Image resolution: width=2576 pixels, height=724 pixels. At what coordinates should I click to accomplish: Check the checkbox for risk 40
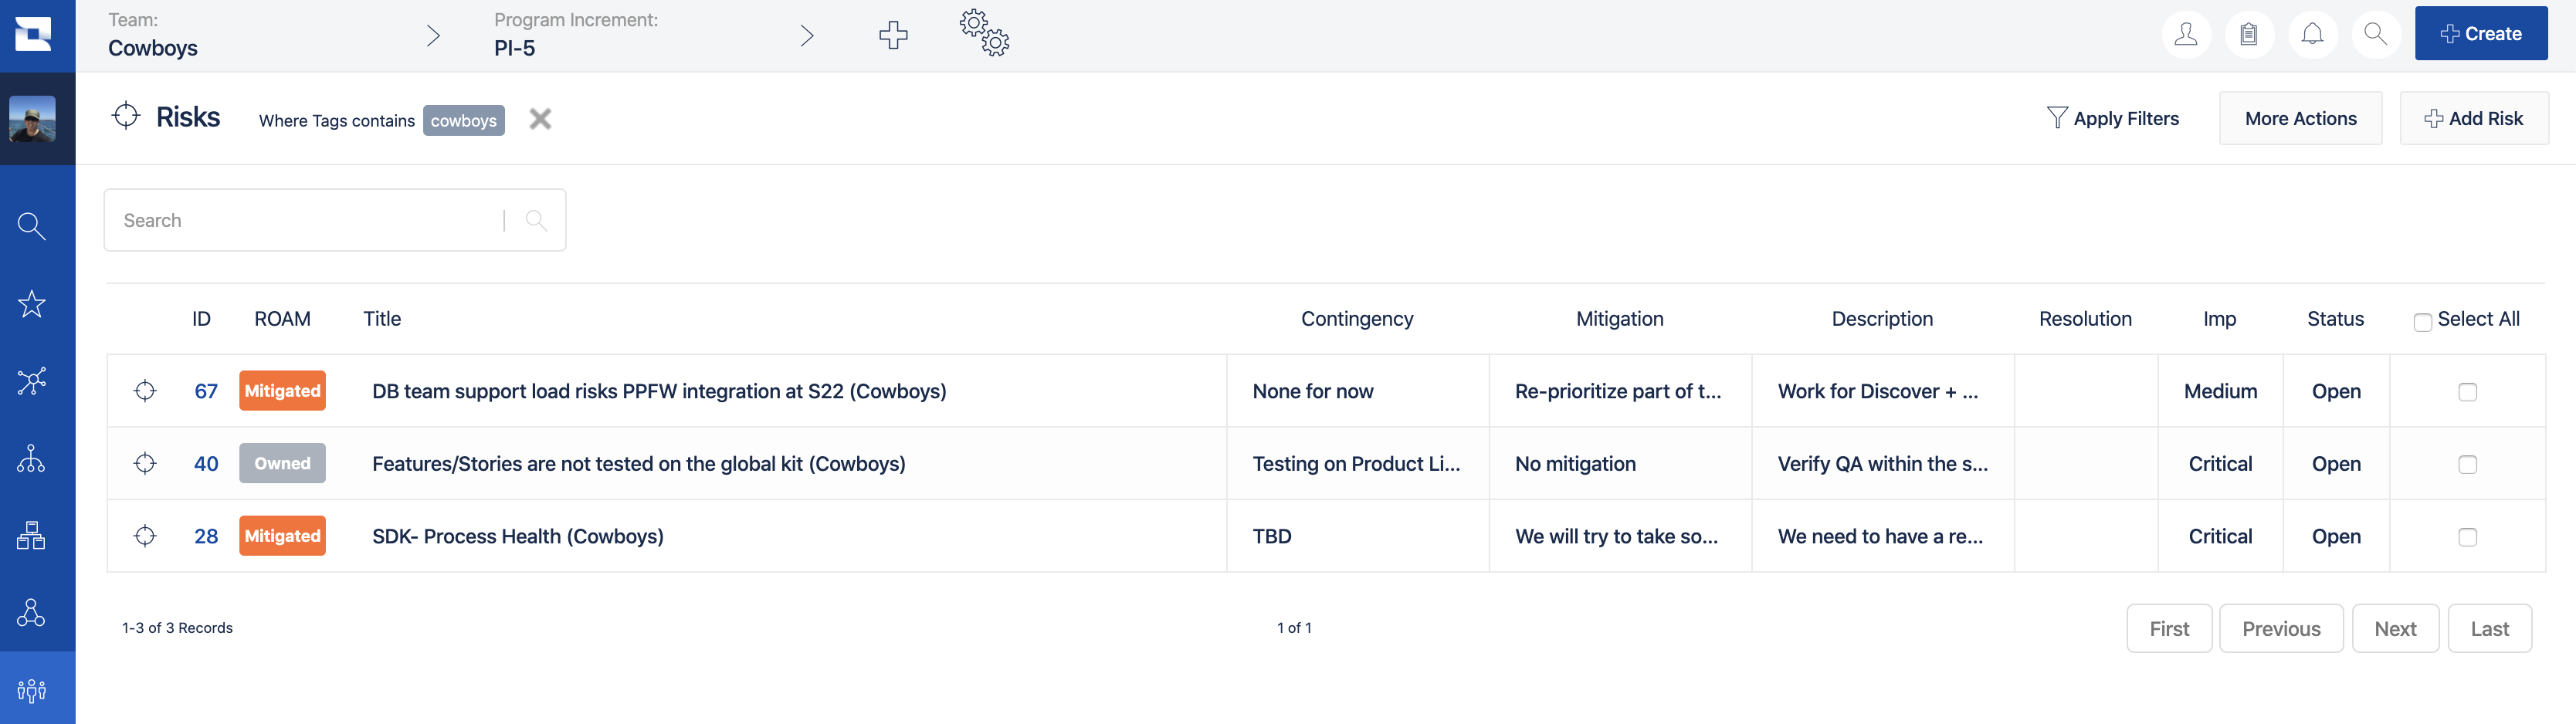[2469, 464]
